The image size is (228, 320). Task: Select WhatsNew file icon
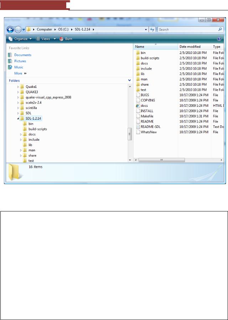click(x=138, y=132)
